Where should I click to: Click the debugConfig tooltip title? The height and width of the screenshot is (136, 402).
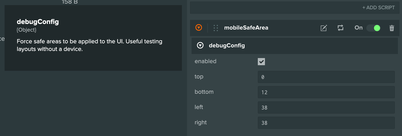tap(38, 22)
